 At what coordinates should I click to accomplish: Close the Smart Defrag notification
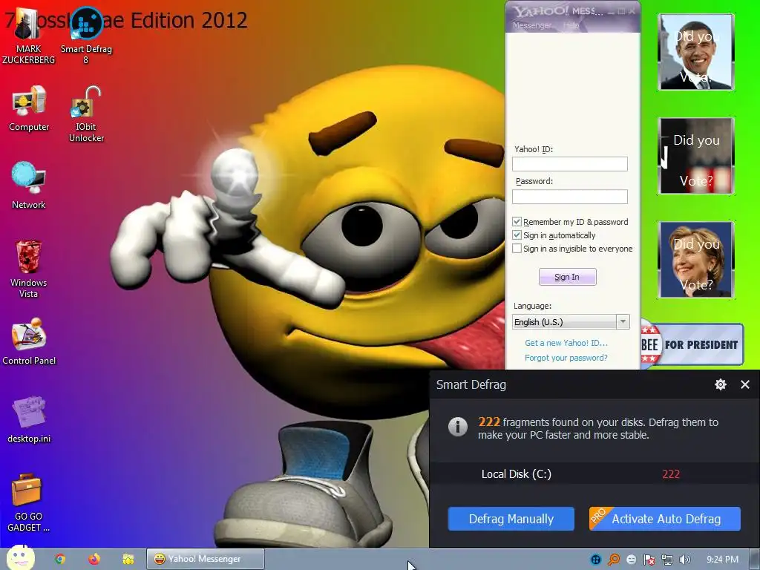[x=745, y=384]
